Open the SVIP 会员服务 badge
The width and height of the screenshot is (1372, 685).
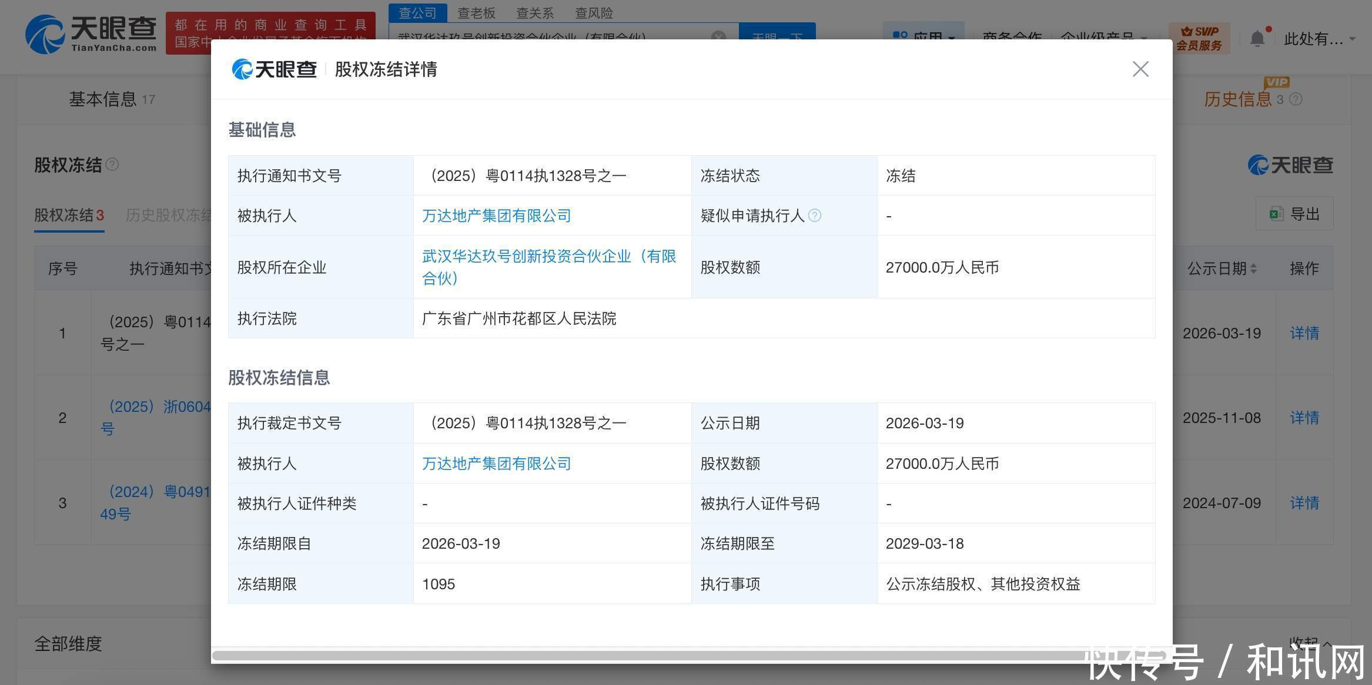(1199, 38)
